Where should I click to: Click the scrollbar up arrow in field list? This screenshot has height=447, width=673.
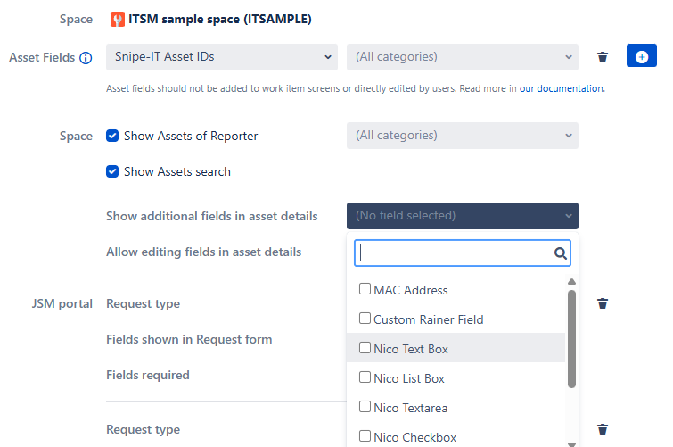click(x=571, y=283)
